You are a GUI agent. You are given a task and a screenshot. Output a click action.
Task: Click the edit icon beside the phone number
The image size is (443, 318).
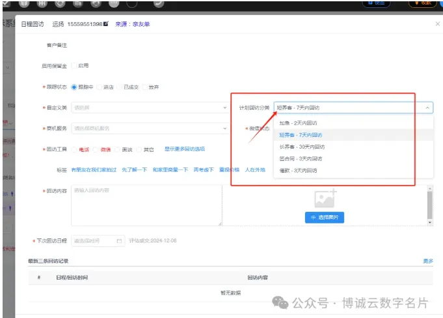[105, 23]
